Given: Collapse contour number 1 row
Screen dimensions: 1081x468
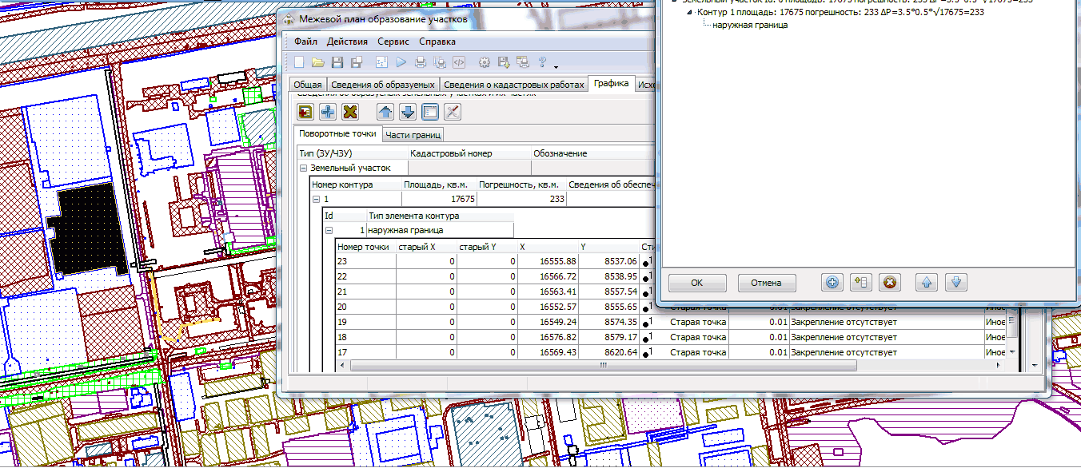Looking at the screenshot, I should point(316,199).
